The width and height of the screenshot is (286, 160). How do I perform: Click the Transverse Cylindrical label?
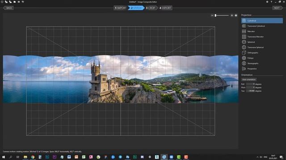(256, 26)
